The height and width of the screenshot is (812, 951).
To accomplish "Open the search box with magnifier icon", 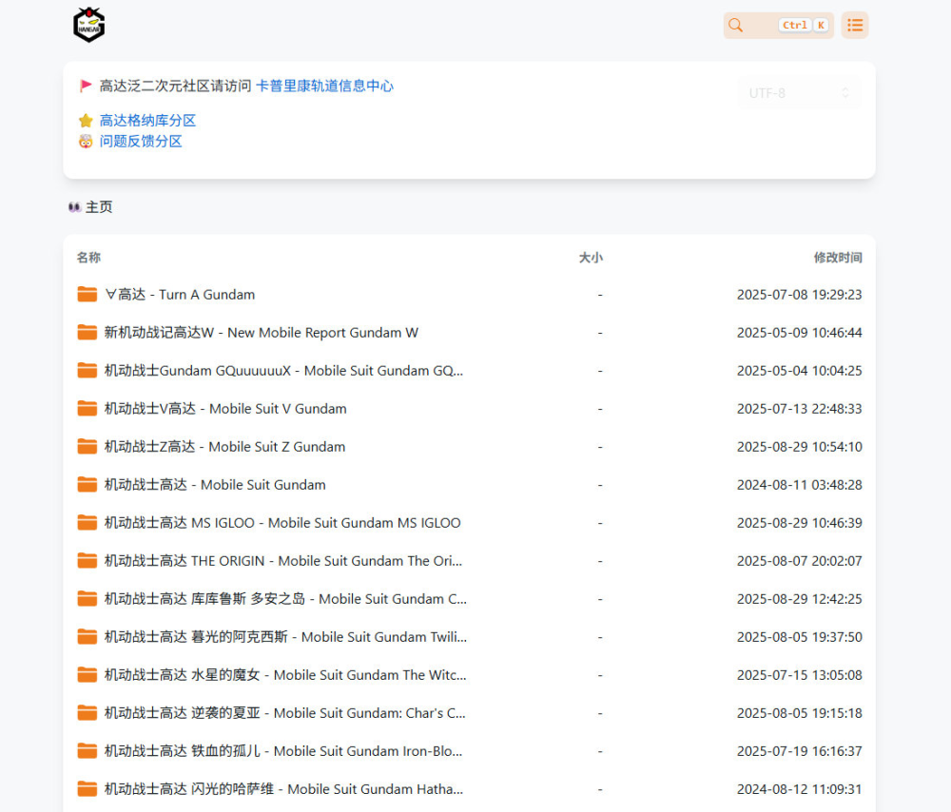I will coord(777,26).
